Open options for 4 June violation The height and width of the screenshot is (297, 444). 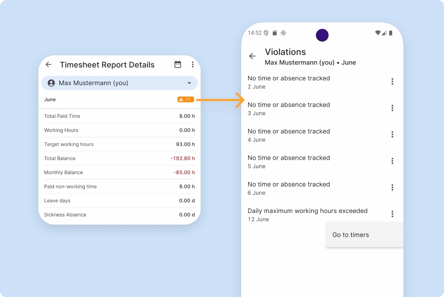click(392, 135)
